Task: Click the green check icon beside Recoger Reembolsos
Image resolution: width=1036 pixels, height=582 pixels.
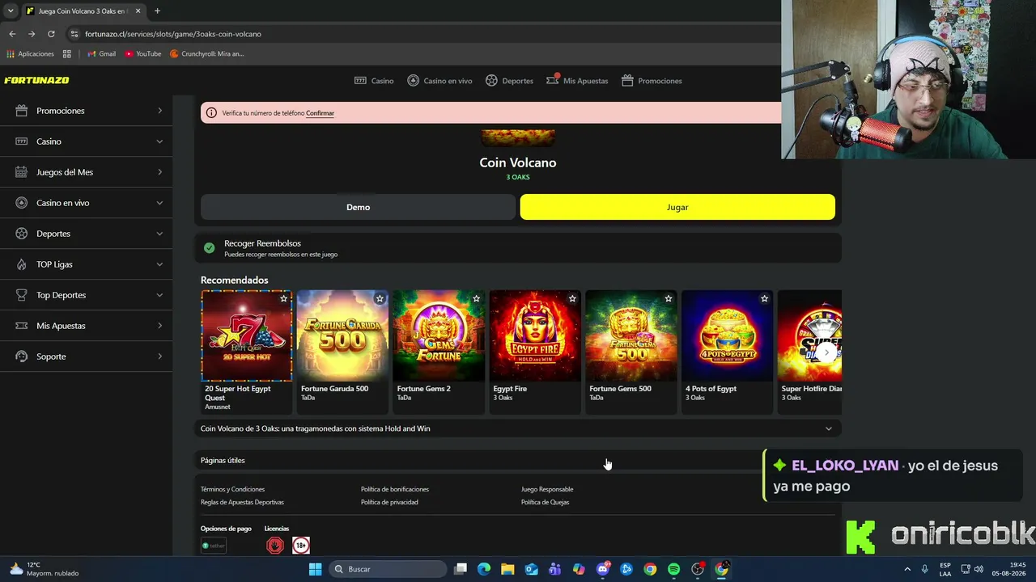Action: (x=210, y=248)
